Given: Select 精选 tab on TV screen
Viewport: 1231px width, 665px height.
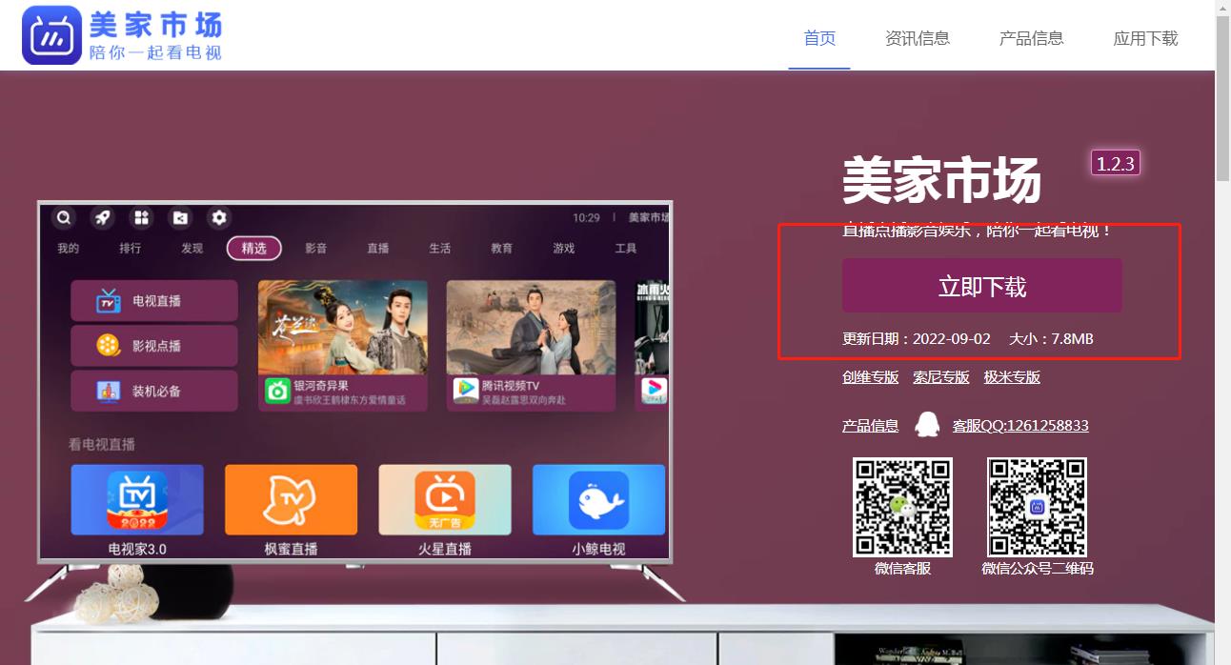Looking at the screenshot, I should click(253, 249).
